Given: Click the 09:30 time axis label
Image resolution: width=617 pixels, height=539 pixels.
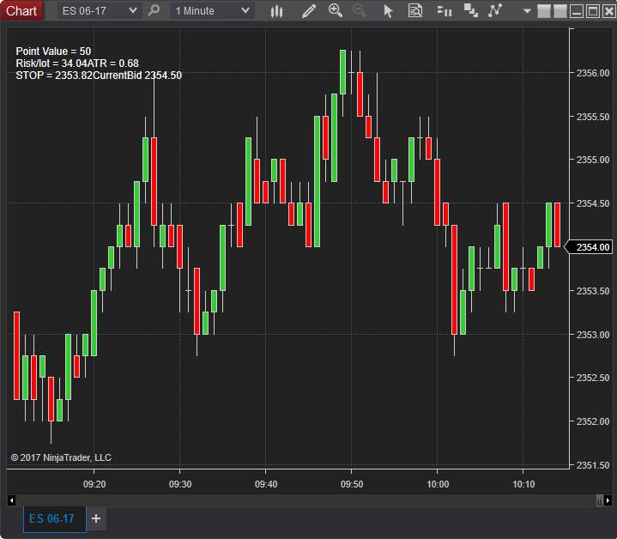Looking at the screenshot, I should [x=180, y=484].
